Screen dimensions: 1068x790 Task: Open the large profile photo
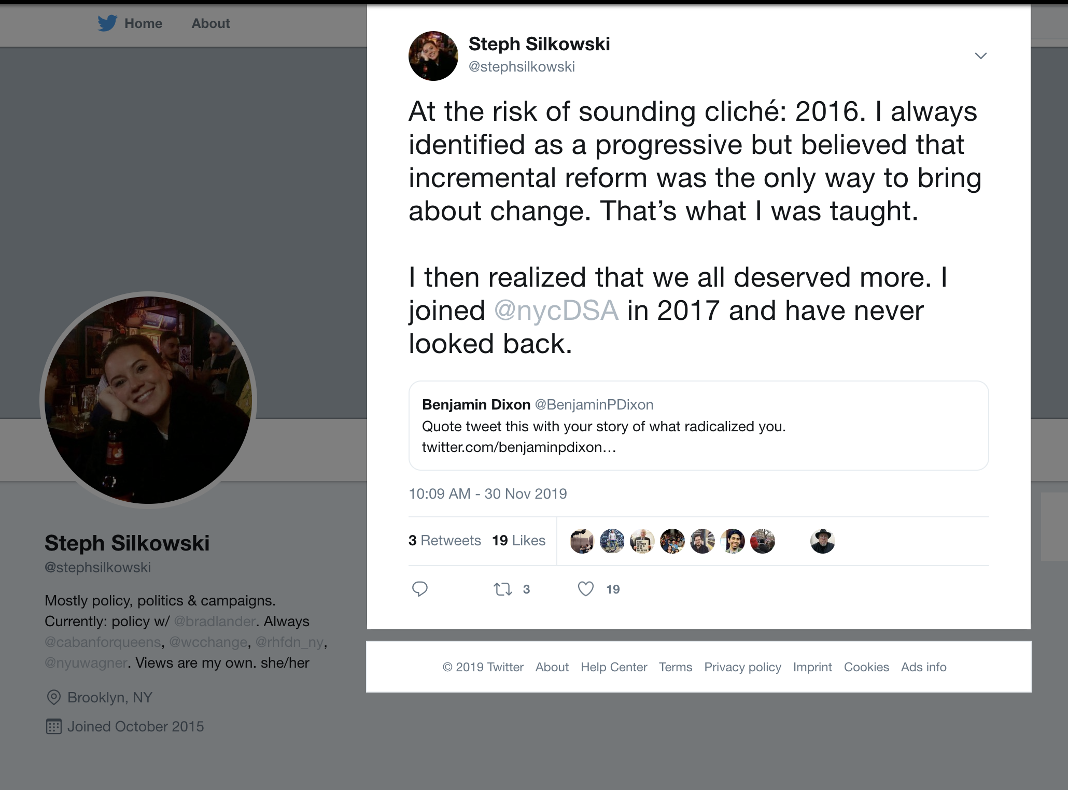tap(148, 400)
